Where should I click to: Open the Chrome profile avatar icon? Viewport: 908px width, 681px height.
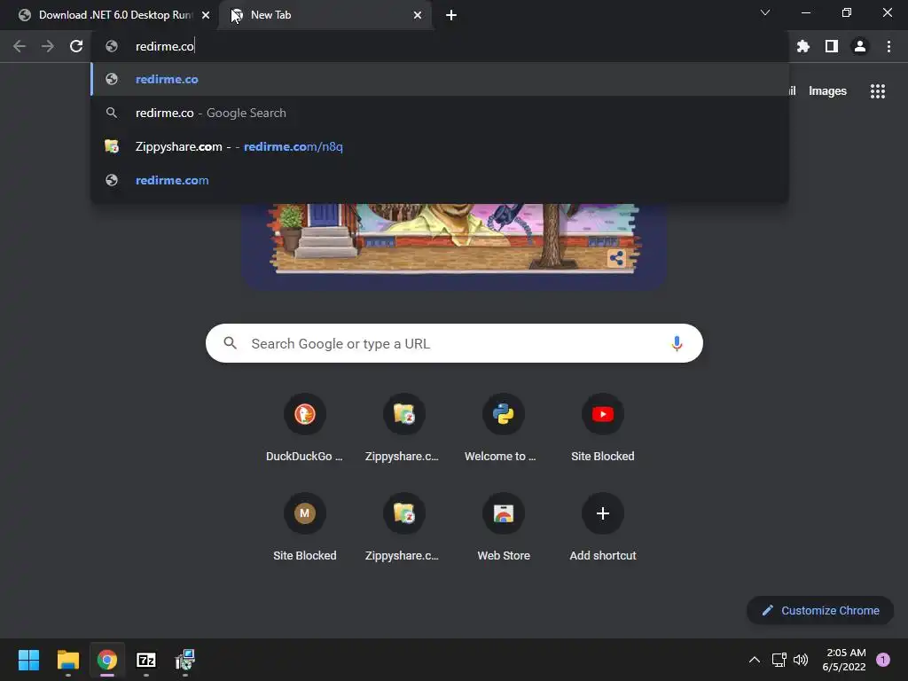[x=860, y=46]
